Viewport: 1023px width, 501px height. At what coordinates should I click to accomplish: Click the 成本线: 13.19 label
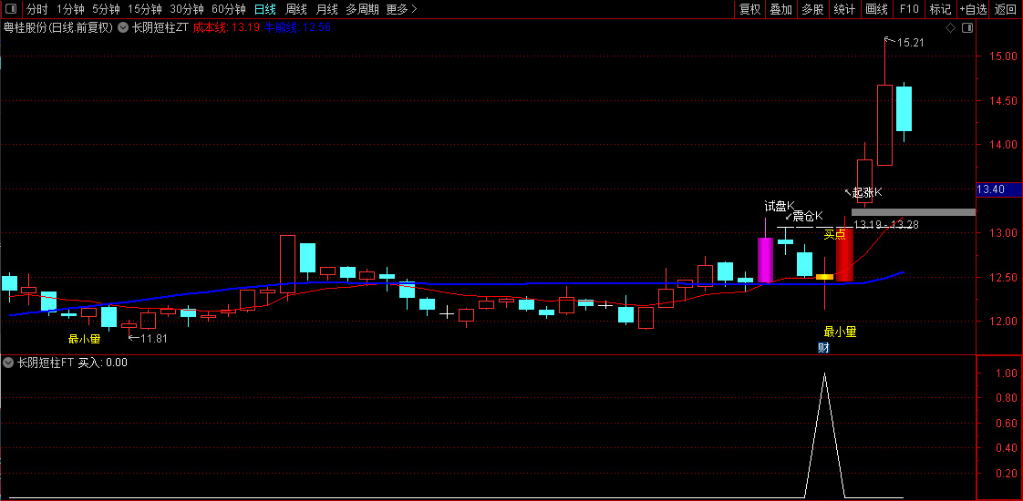pos(226,28)
